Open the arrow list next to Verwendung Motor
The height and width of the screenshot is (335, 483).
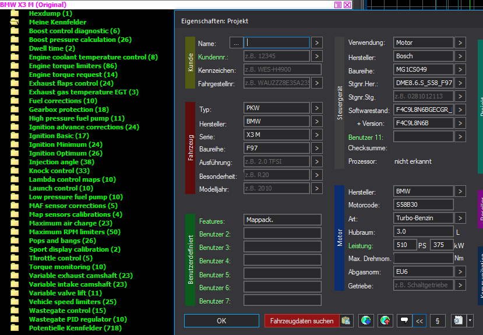tap(460, 43)
